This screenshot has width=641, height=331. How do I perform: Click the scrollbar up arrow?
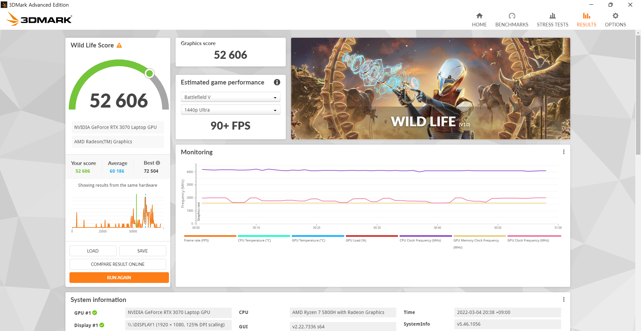(x=638, y=33)
